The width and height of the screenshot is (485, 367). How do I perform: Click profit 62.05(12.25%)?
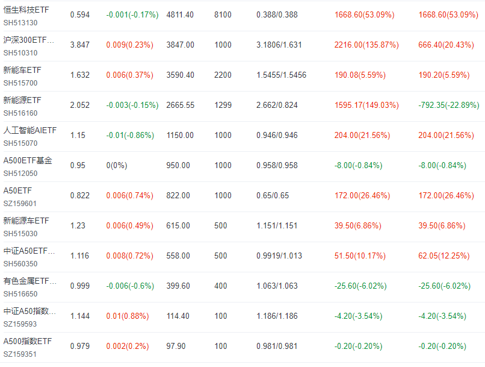(x=444, y=256)
